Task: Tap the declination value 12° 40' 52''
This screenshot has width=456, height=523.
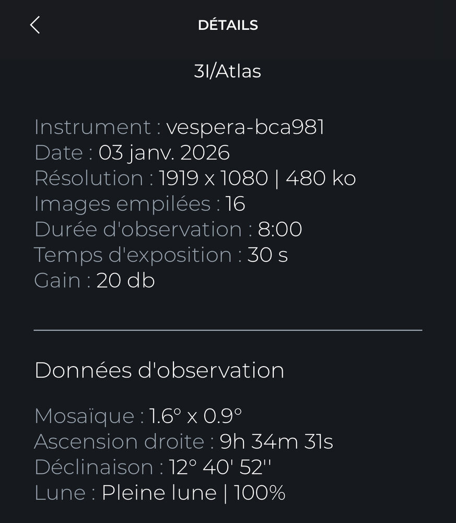Action: click(x=220, y=468)
